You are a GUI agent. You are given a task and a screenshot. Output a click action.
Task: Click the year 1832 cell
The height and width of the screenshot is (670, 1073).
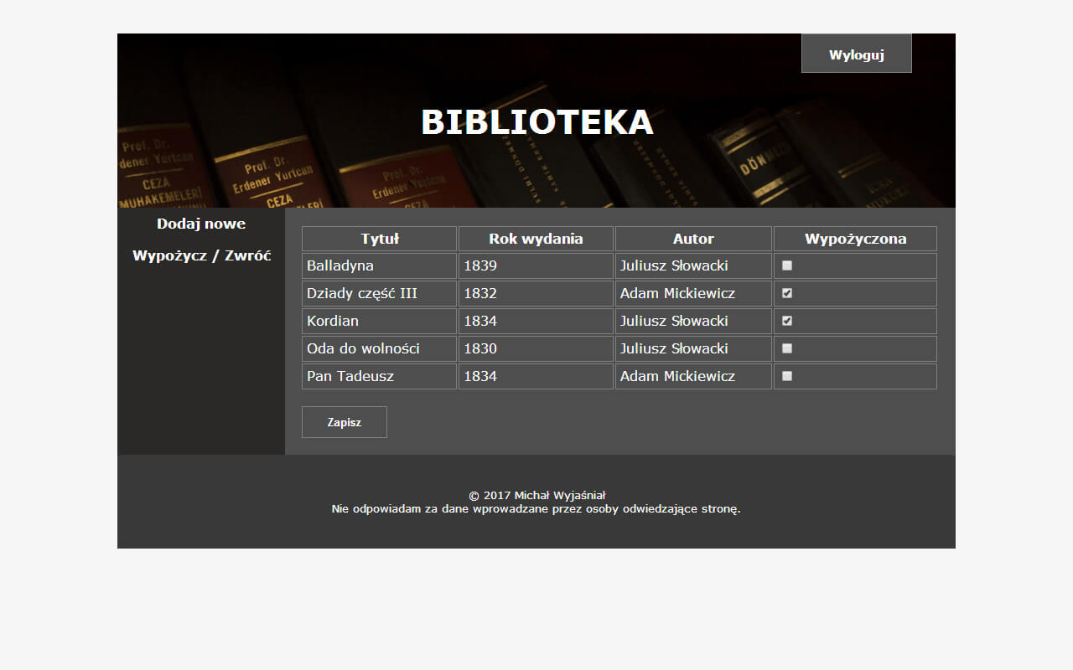pos(536,292)
